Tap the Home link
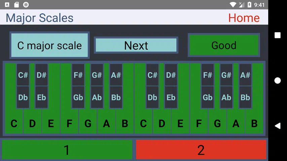 coord(244,18)
